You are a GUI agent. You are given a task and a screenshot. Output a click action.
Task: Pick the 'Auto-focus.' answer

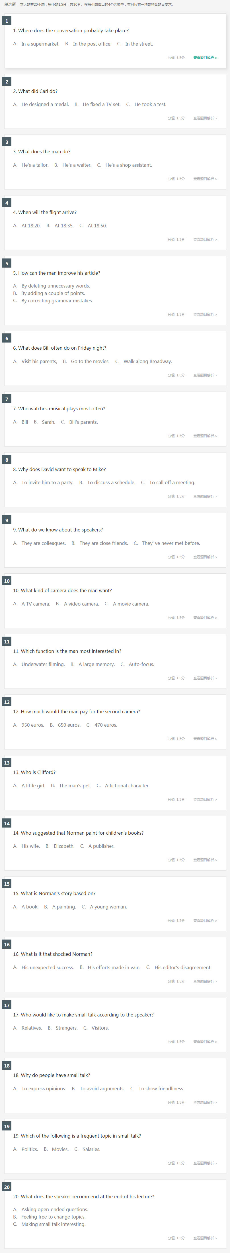pyautogui.click(x=137, y=665)
